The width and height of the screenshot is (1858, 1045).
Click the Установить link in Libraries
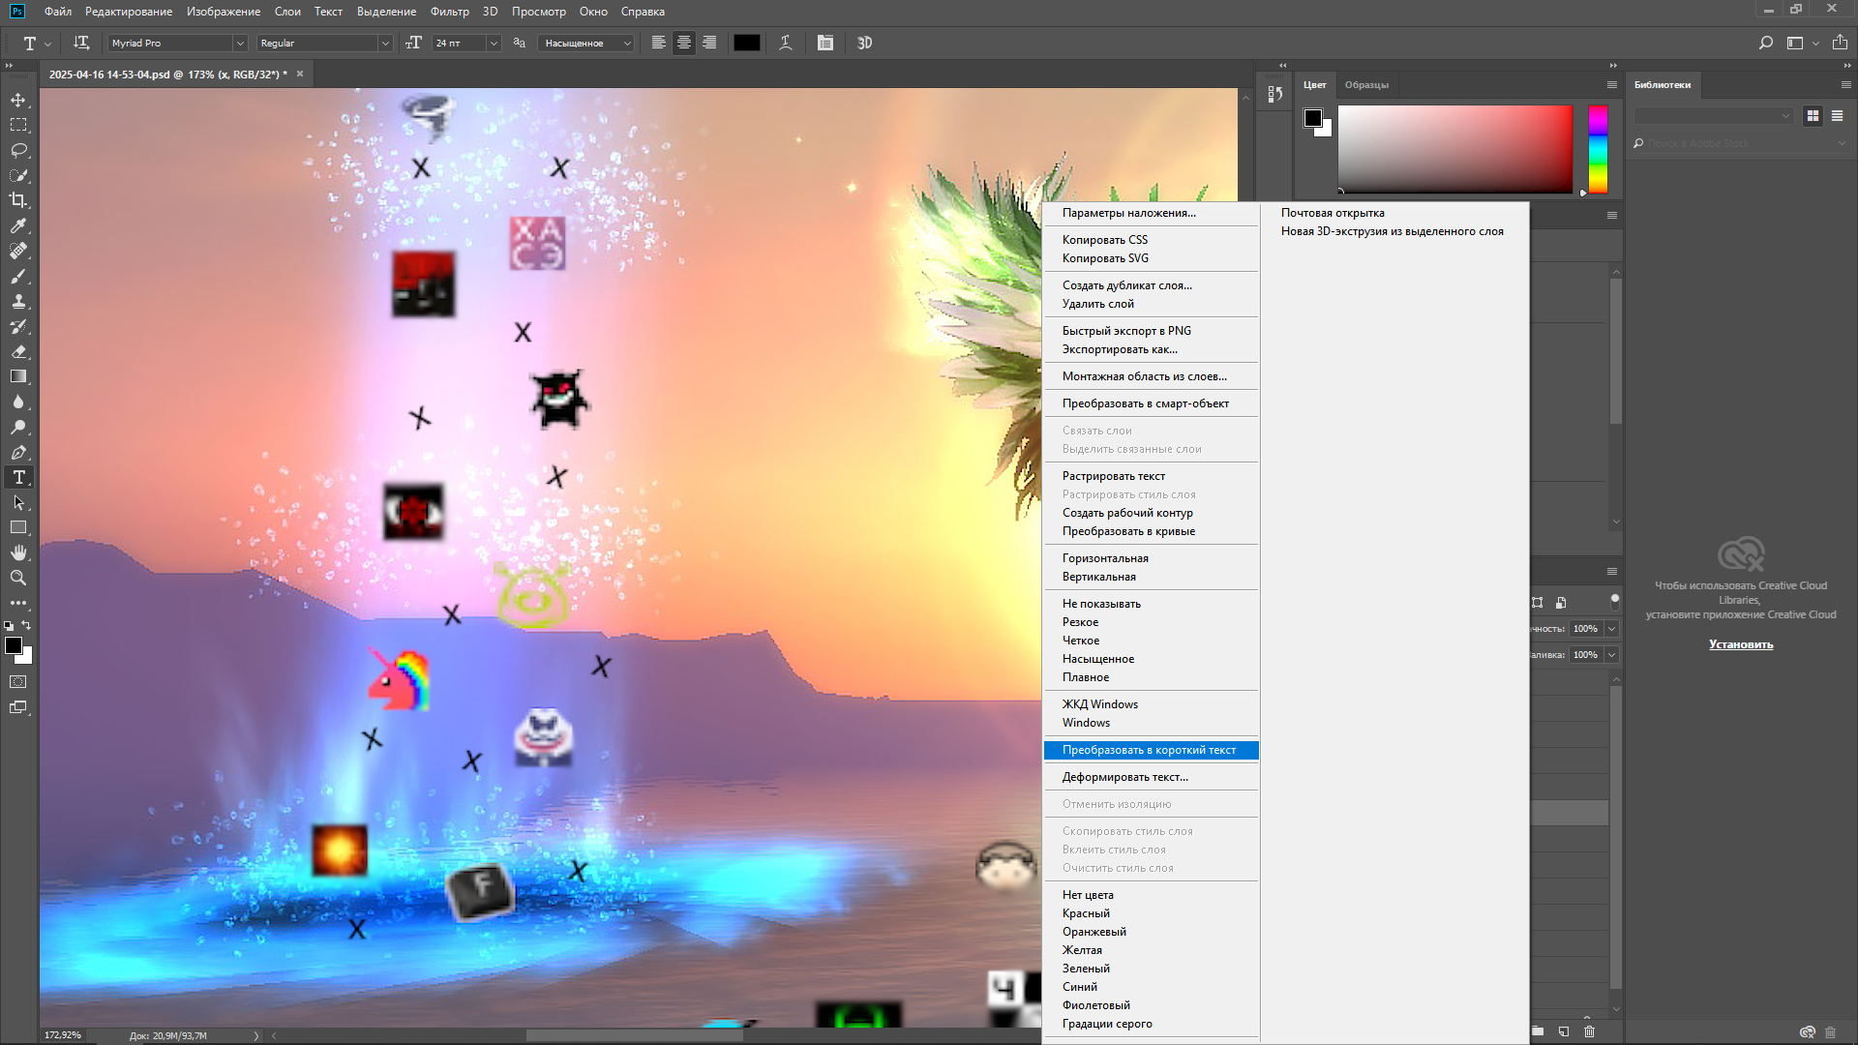pyautogui.click(x=1740, y=644)
